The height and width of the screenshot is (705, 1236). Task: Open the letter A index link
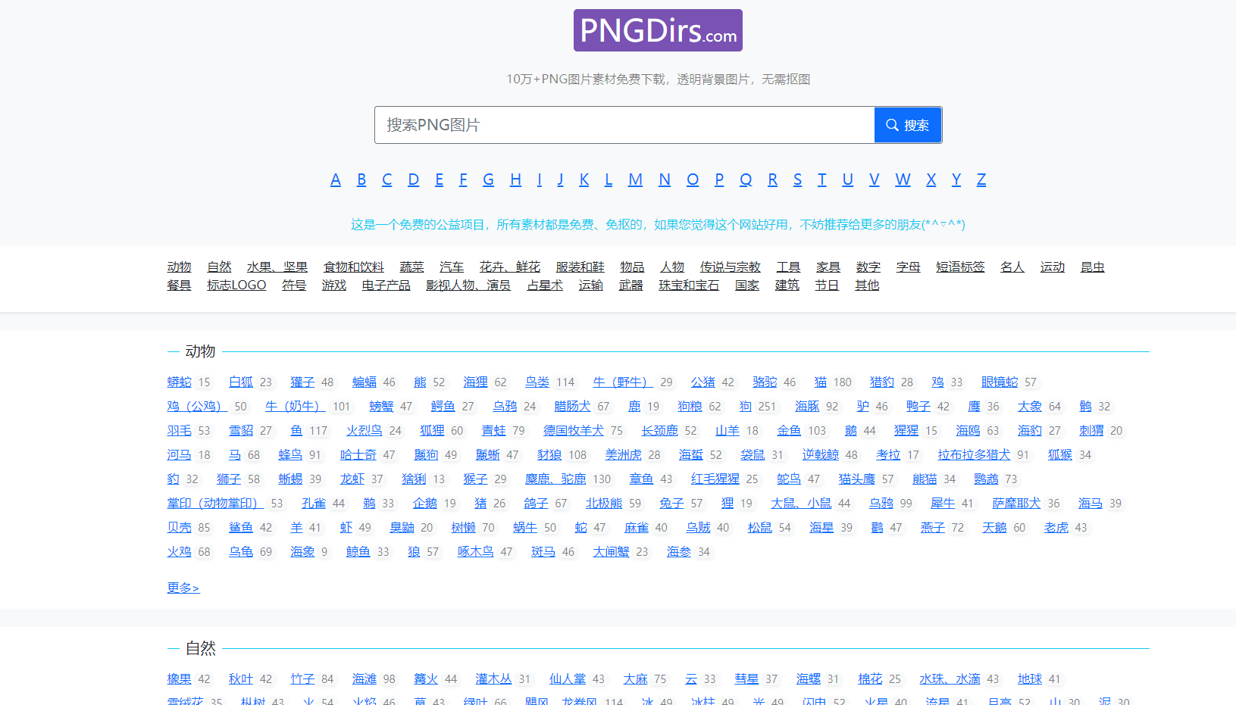tap(336, 179)
